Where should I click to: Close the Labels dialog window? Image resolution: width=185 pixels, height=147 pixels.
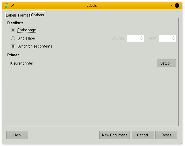click(177, 5)
